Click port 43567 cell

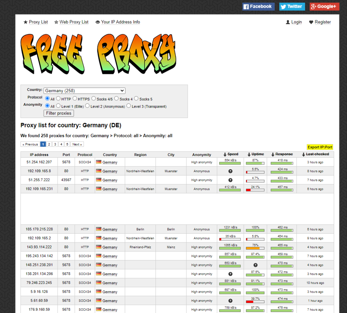pyautogui.click(x=66, y=180)
